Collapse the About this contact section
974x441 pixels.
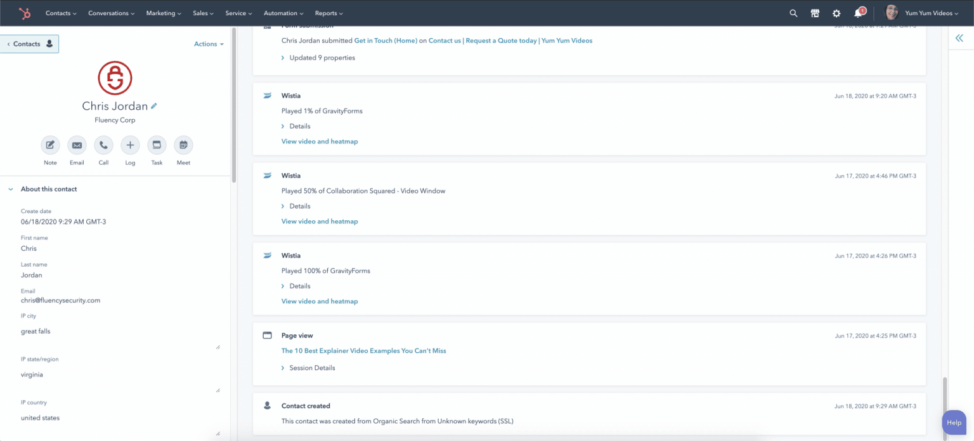(x=11, y=189)
